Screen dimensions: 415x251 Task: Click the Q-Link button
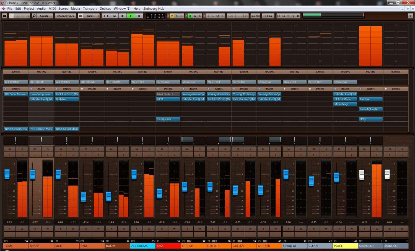[x=268, y=16]
